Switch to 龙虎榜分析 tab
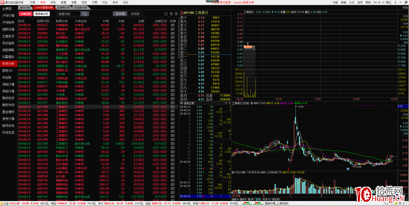Screen dimensions: 409x206 pos(63,8)
